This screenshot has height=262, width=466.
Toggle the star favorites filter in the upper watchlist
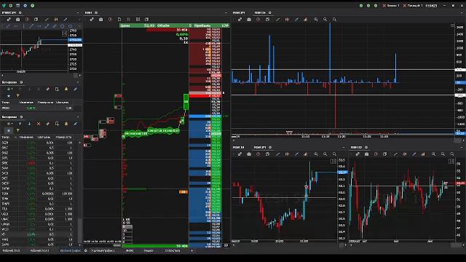(9, 95)
